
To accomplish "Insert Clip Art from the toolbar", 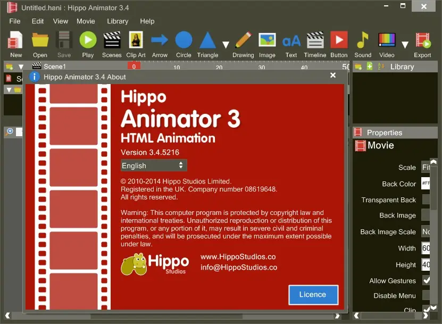I will [136, 45].
